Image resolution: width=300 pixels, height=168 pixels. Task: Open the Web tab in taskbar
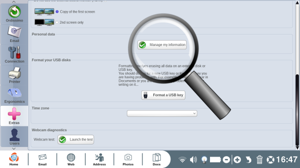tap(71, 159)
